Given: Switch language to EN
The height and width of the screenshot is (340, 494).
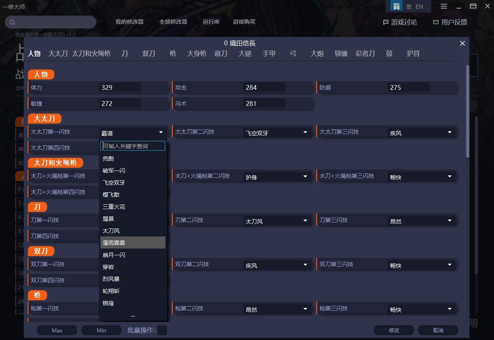Looking at the screenshot, I should [419, 6].
